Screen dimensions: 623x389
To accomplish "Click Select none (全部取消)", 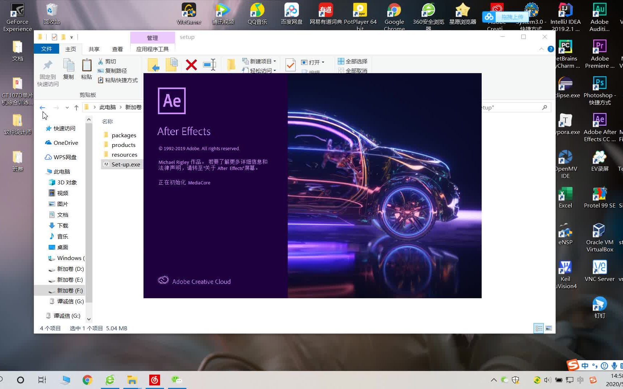I will pyautogui.click(x=353, y=70).
